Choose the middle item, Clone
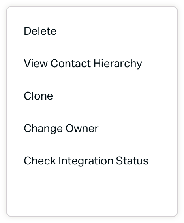184x223 pixels. 92,96
